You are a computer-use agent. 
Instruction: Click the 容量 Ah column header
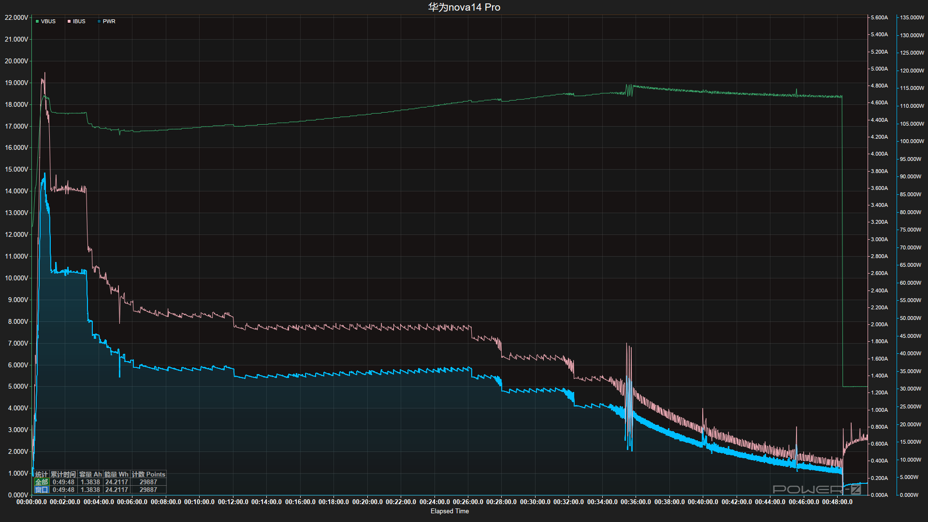(90, 474)
